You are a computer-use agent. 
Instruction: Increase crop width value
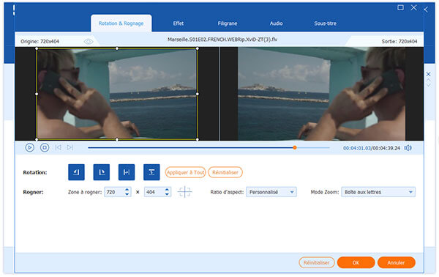(127, 190)
